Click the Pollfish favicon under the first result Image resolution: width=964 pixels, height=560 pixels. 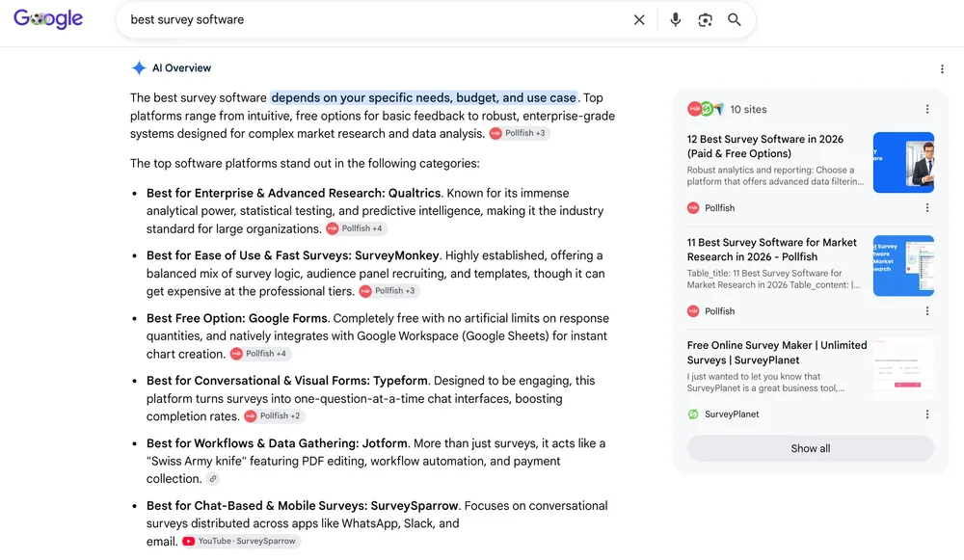point(693,208)
